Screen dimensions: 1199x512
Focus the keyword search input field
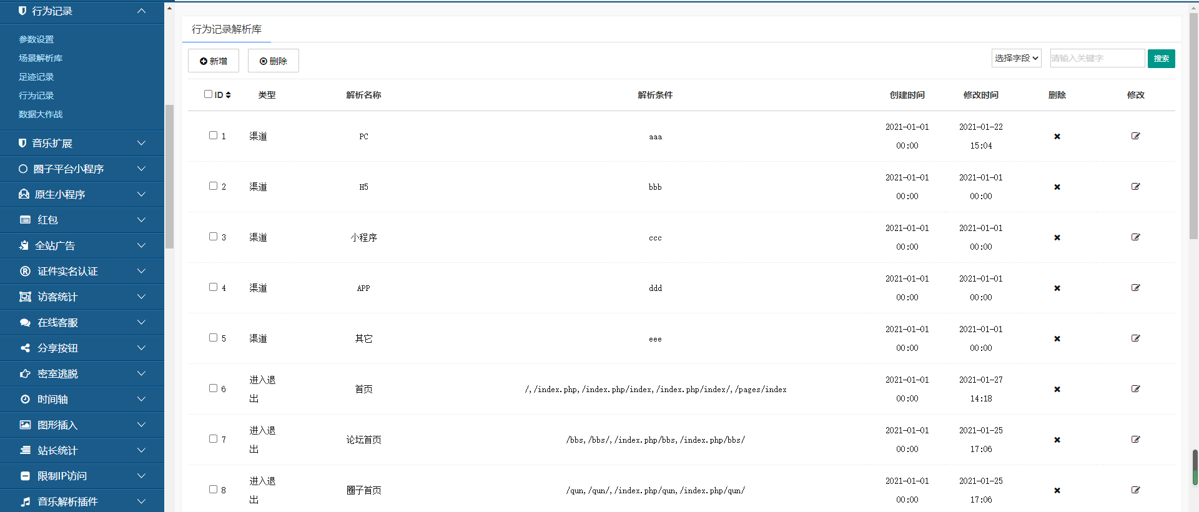(1097, 58)
